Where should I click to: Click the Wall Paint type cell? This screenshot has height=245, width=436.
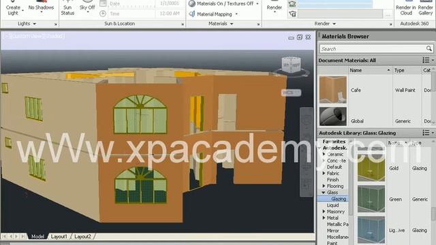pyautogui.click(x=405, y=90)
